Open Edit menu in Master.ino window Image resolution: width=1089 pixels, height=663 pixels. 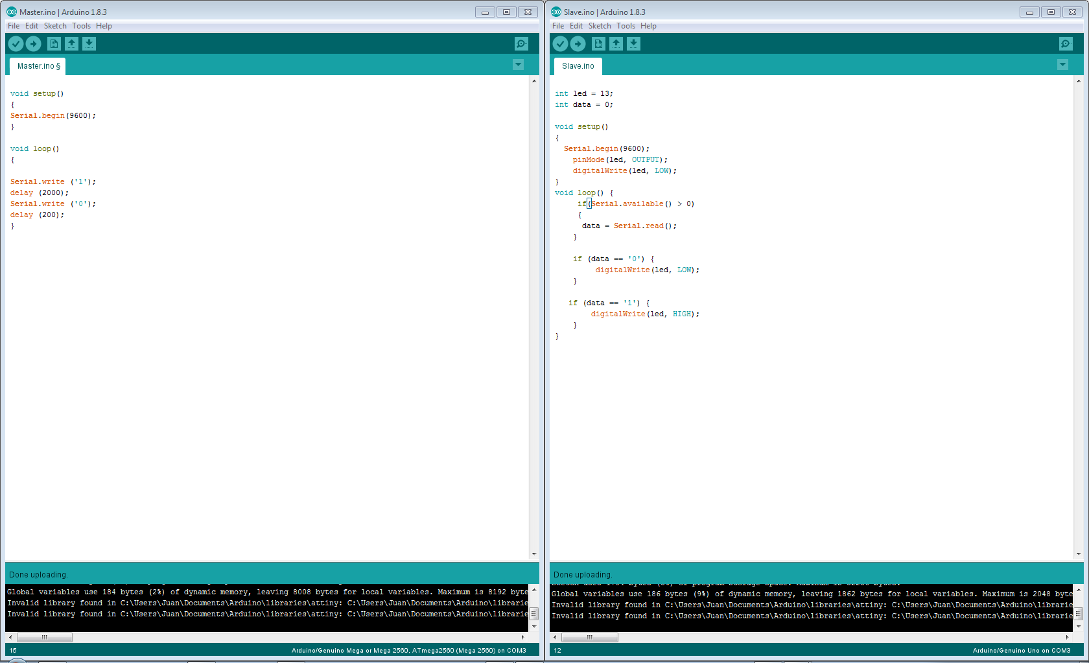(x=32, y=26)
